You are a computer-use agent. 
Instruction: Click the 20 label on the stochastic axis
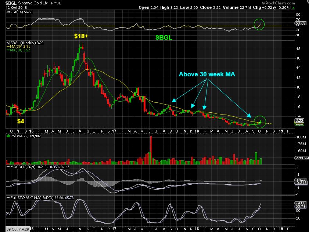coord(298,218)
